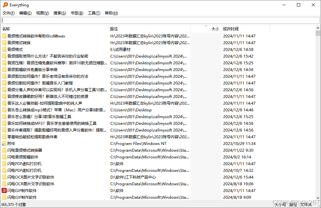The width and height of the screenshot is (321, 208).
Task: Select folder icon of 音频分离人声和伴奏 row
Action: pos(4,90)
